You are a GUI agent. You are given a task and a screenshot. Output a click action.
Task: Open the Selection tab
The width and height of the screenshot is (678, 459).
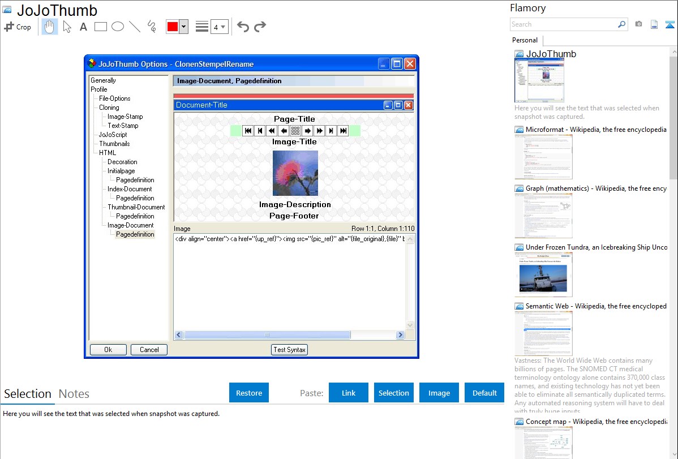click(x=27, y=394)
